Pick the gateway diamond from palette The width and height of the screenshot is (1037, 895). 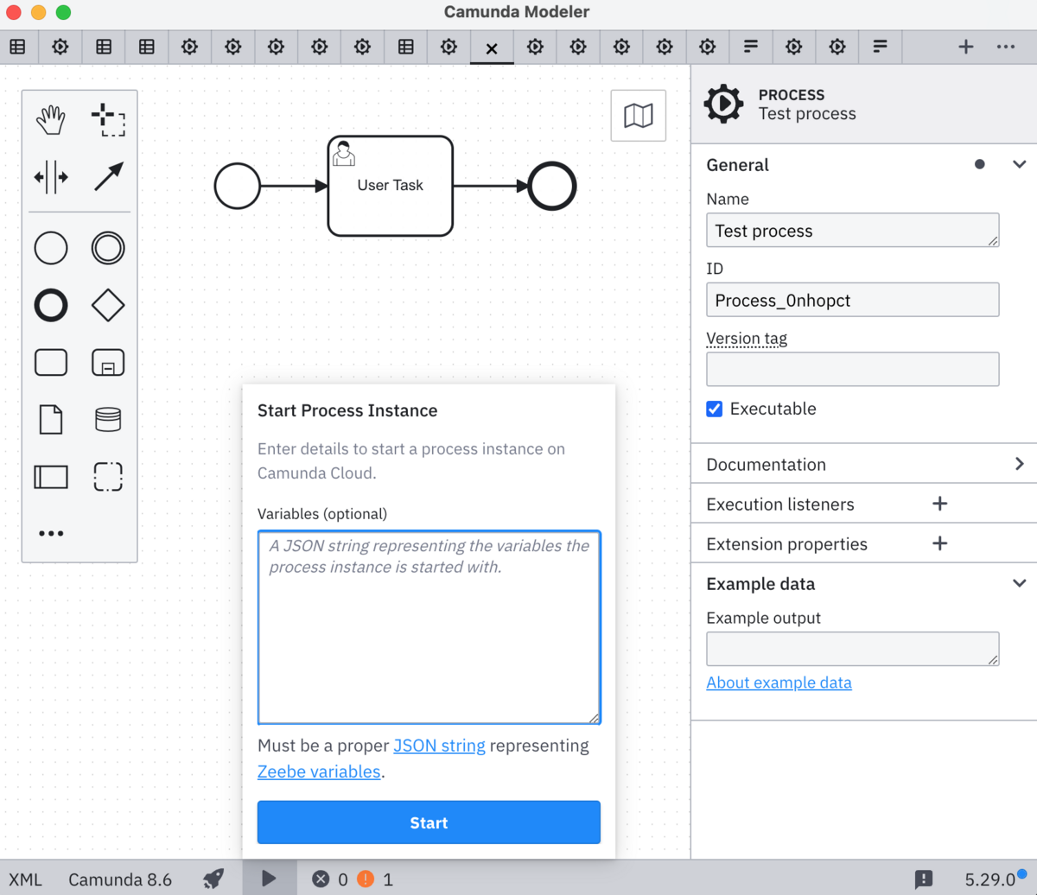(x=108, y=306)
